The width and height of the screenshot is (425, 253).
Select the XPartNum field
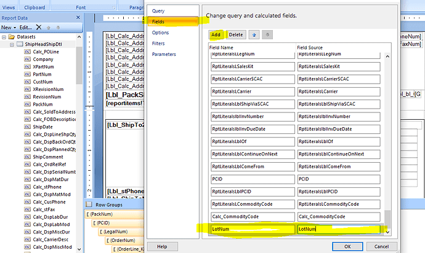click(43, 67)
